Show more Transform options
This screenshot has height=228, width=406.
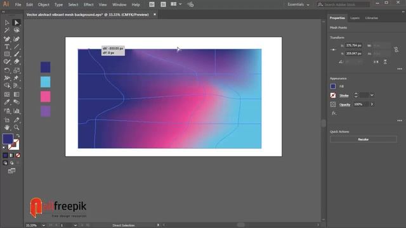click(x=400, y=69)
